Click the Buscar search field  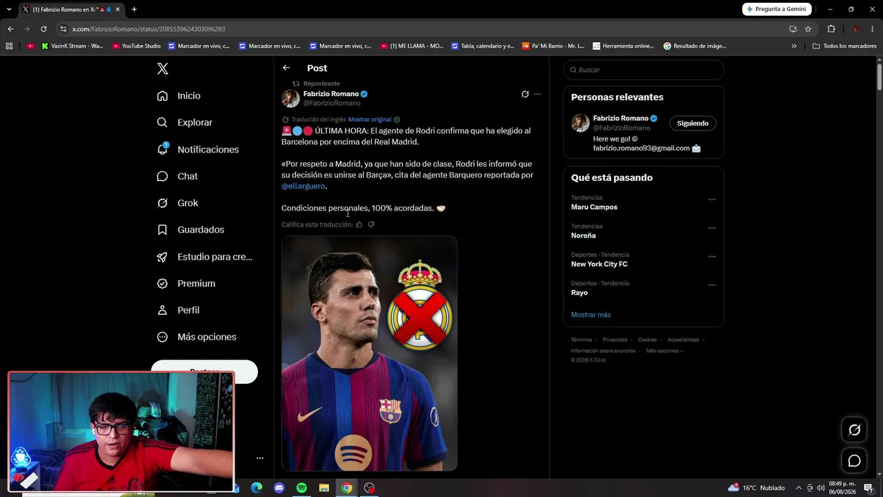pos(644,70)
